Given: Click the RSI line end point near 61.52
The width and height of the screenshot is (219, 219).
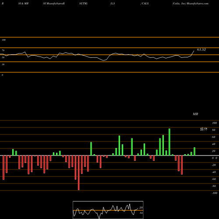Looking at the screenshot, I should pyautogui.click(x=194, y=51).
